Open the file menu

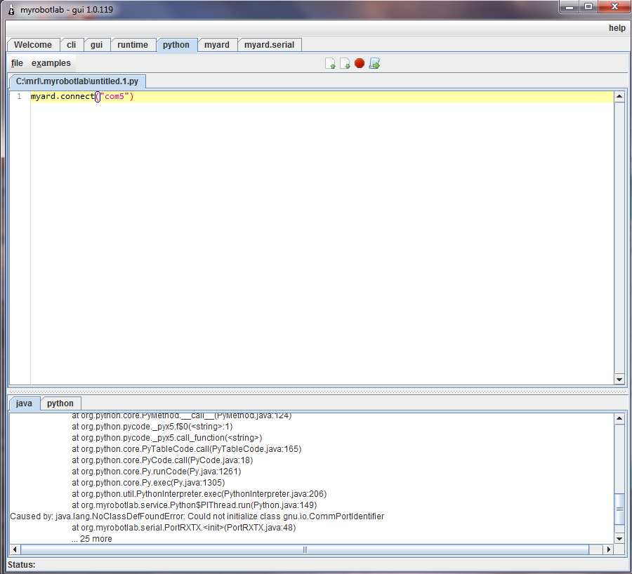coord(17,63)
